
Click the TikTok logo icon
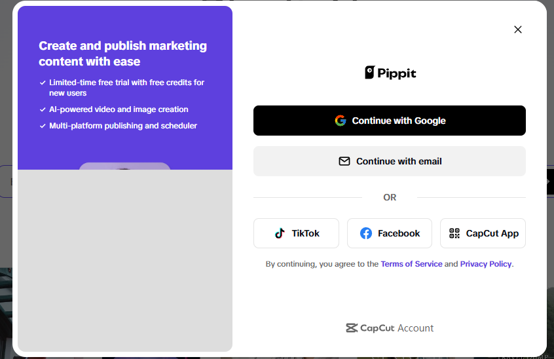click(280, 233)
